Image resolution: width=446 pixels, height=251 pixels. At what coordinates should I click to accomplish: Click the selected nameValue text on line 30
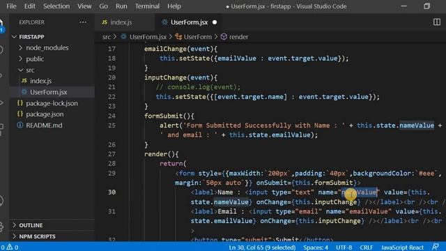click(x=360, y=192)
